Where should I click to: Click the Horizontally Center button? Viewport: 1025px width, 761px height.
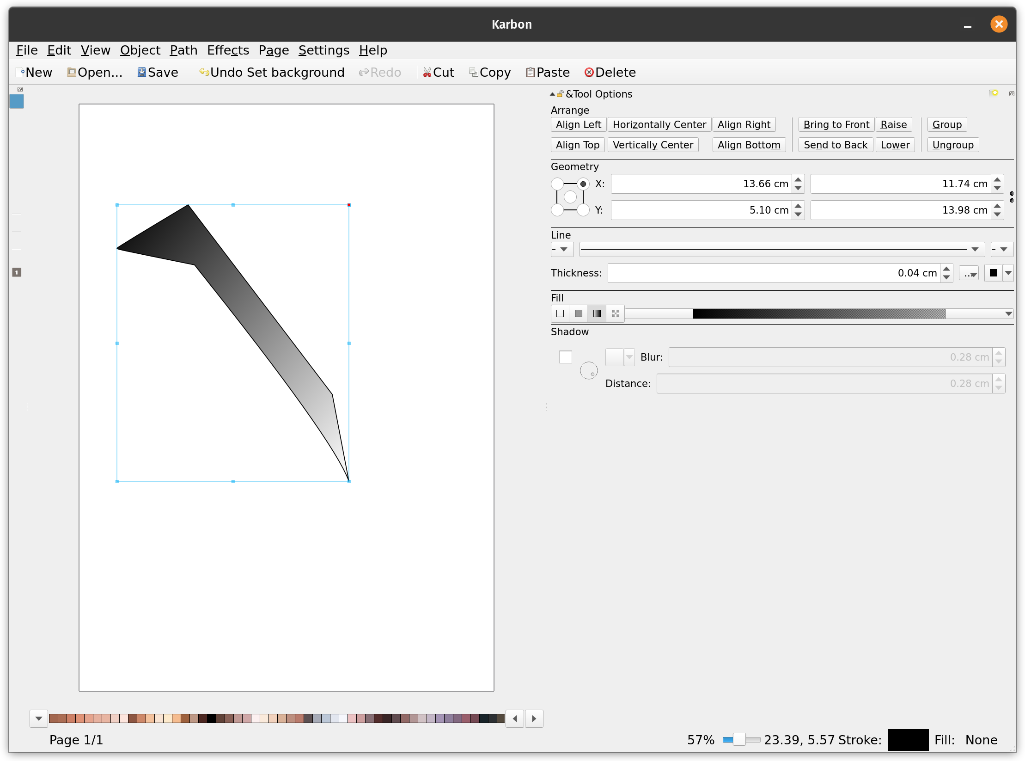coord(658,124)
